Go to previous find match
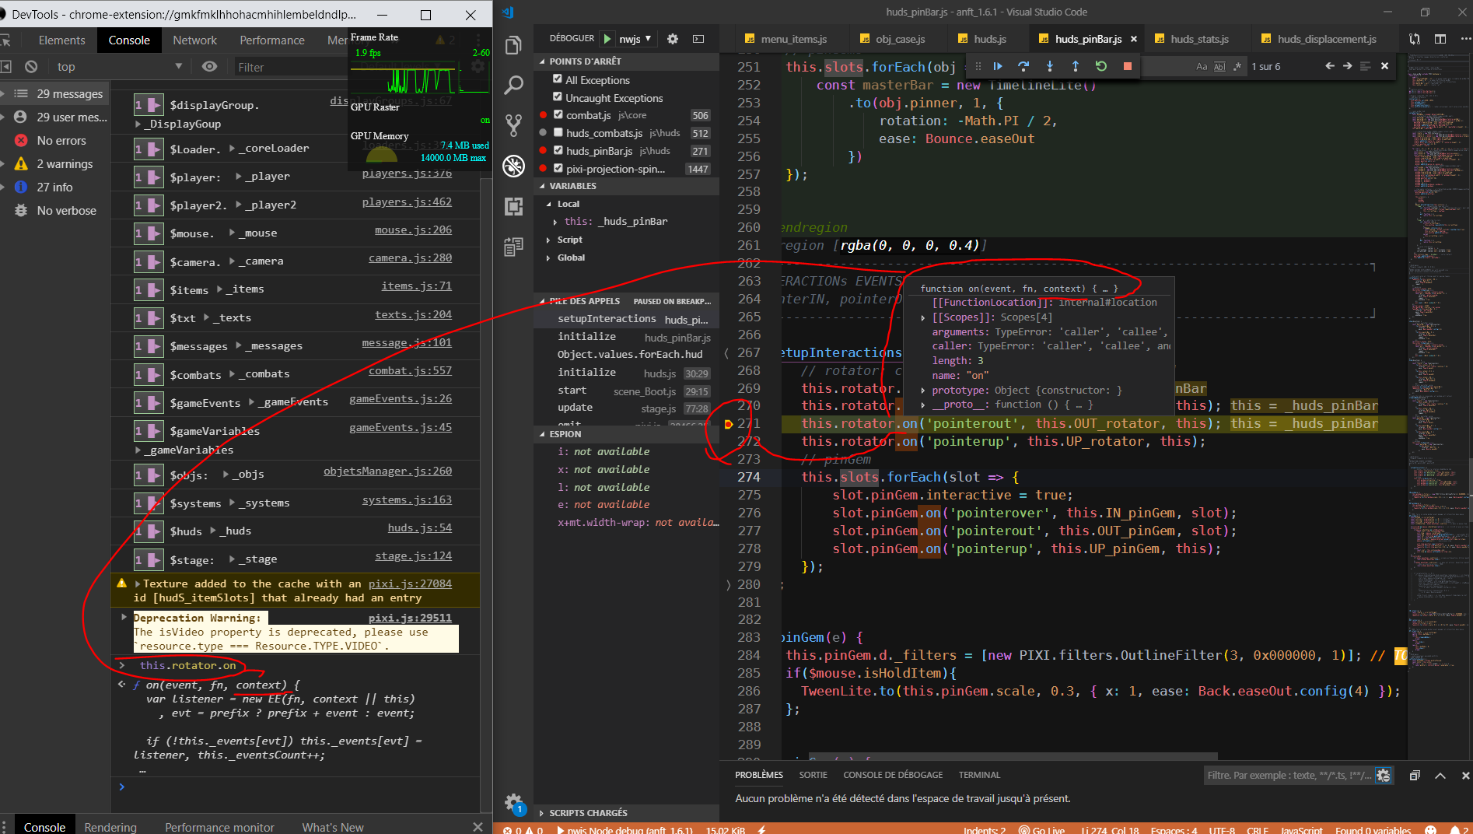This screenshot has width=1473, height=834. pyautogui.click(x=1330, y=66)
